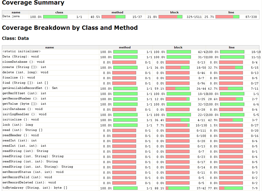This screenshot has height=191, width=262.
Task: Click the 'closeDatabase (): void' method name
Action: click(x=23, y=62)
